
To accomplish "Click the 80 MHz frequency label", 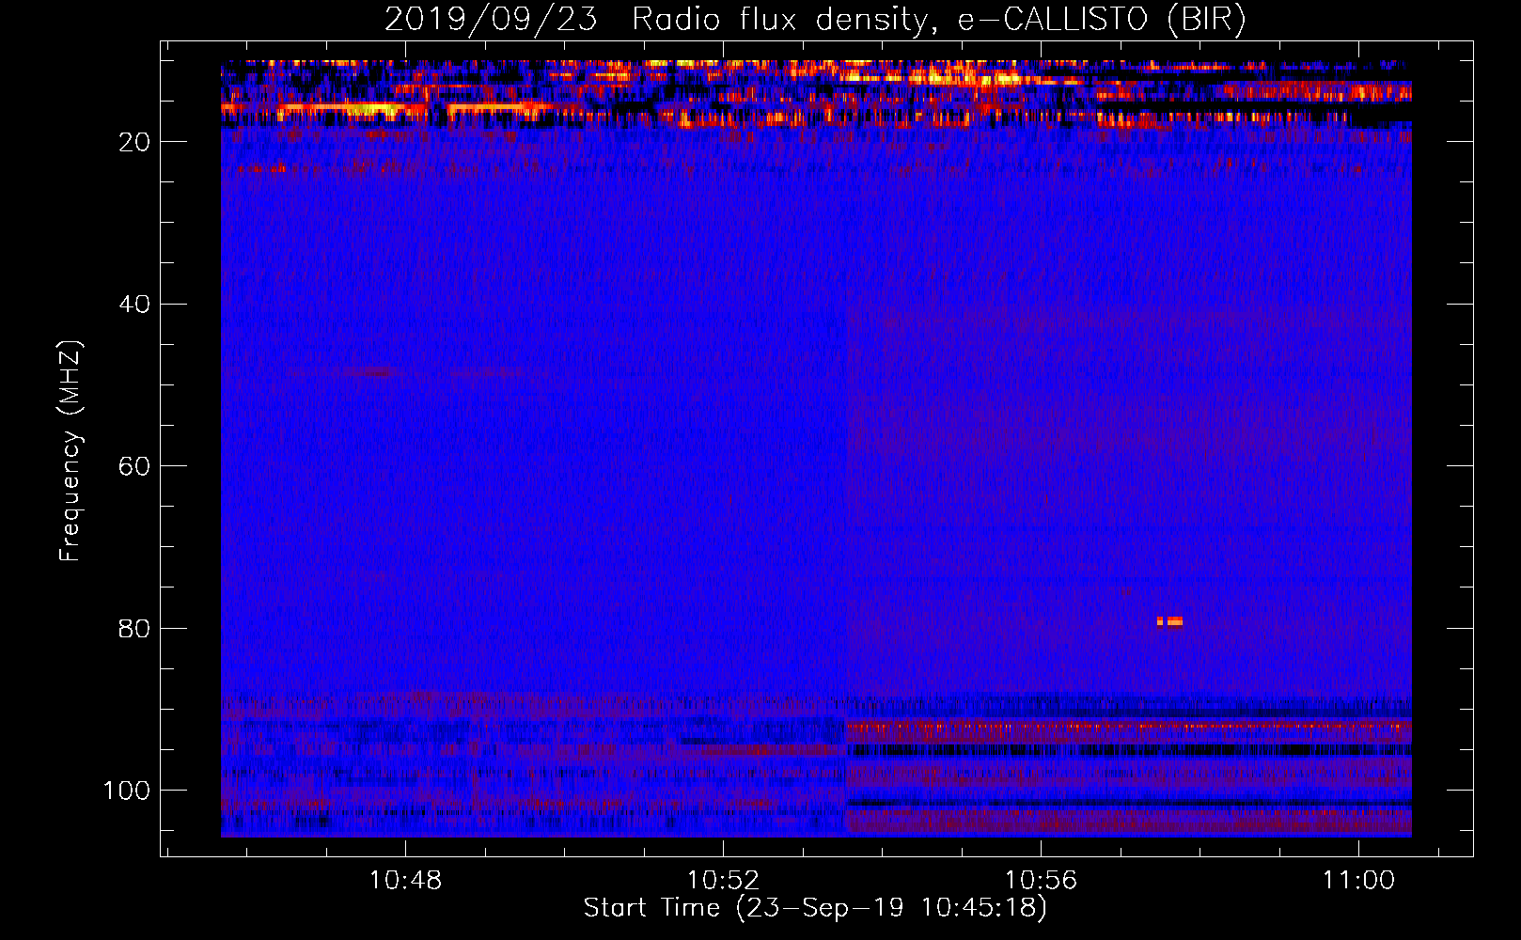I will click(x=134, y=629).
